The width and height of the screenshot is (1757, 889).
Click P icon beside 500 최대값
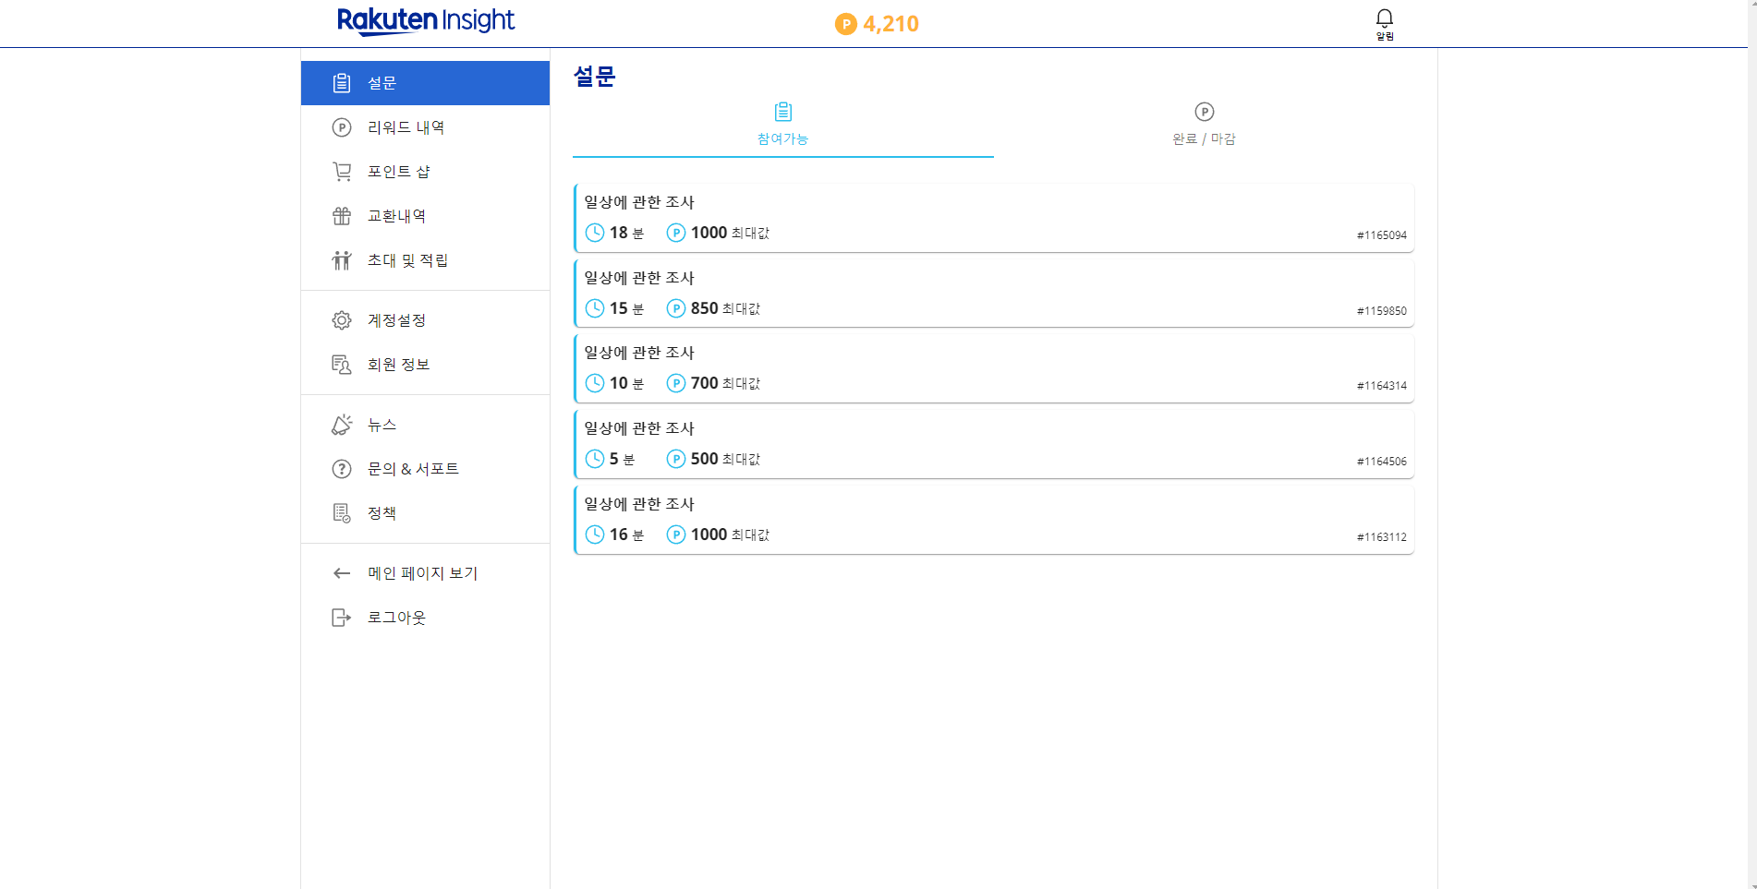[676, 459]
